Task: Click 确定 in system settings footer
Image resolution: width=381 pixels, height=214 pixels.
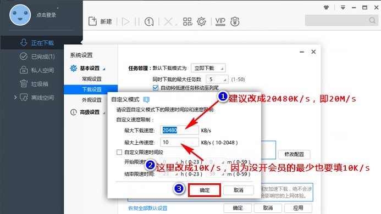Action: (x=238, y=208)
